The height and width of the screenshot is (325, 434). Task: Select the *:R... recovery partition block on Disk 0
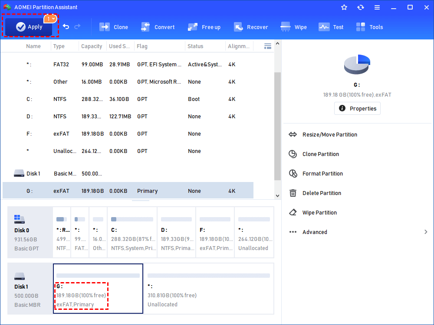(x=62, y=232)
